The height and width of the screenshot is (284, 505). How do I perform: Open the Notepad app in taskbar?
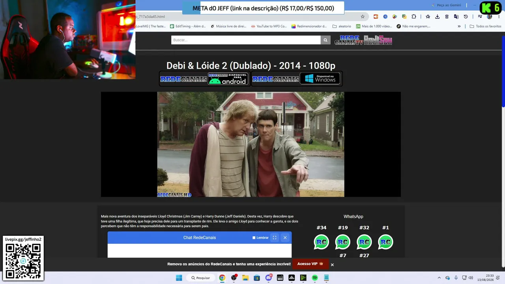(x=326, y=278)
